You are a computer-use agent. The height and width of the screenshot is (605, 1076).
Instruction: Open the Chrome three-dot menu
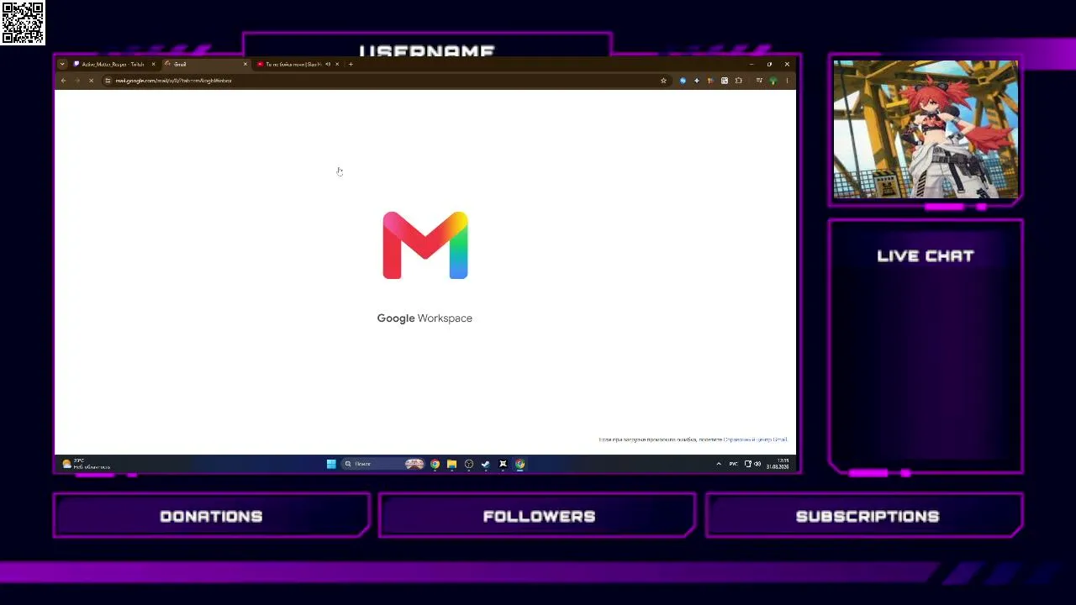(788, 81)
